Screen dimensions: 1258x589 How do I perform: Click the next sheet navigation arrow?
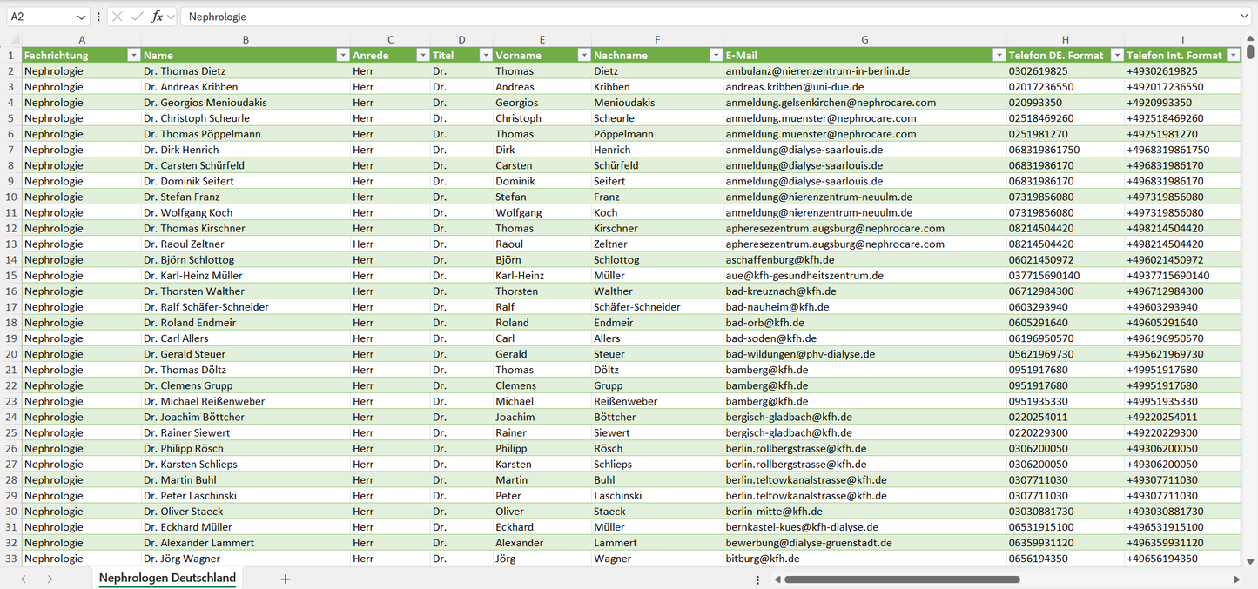(50, 579)
